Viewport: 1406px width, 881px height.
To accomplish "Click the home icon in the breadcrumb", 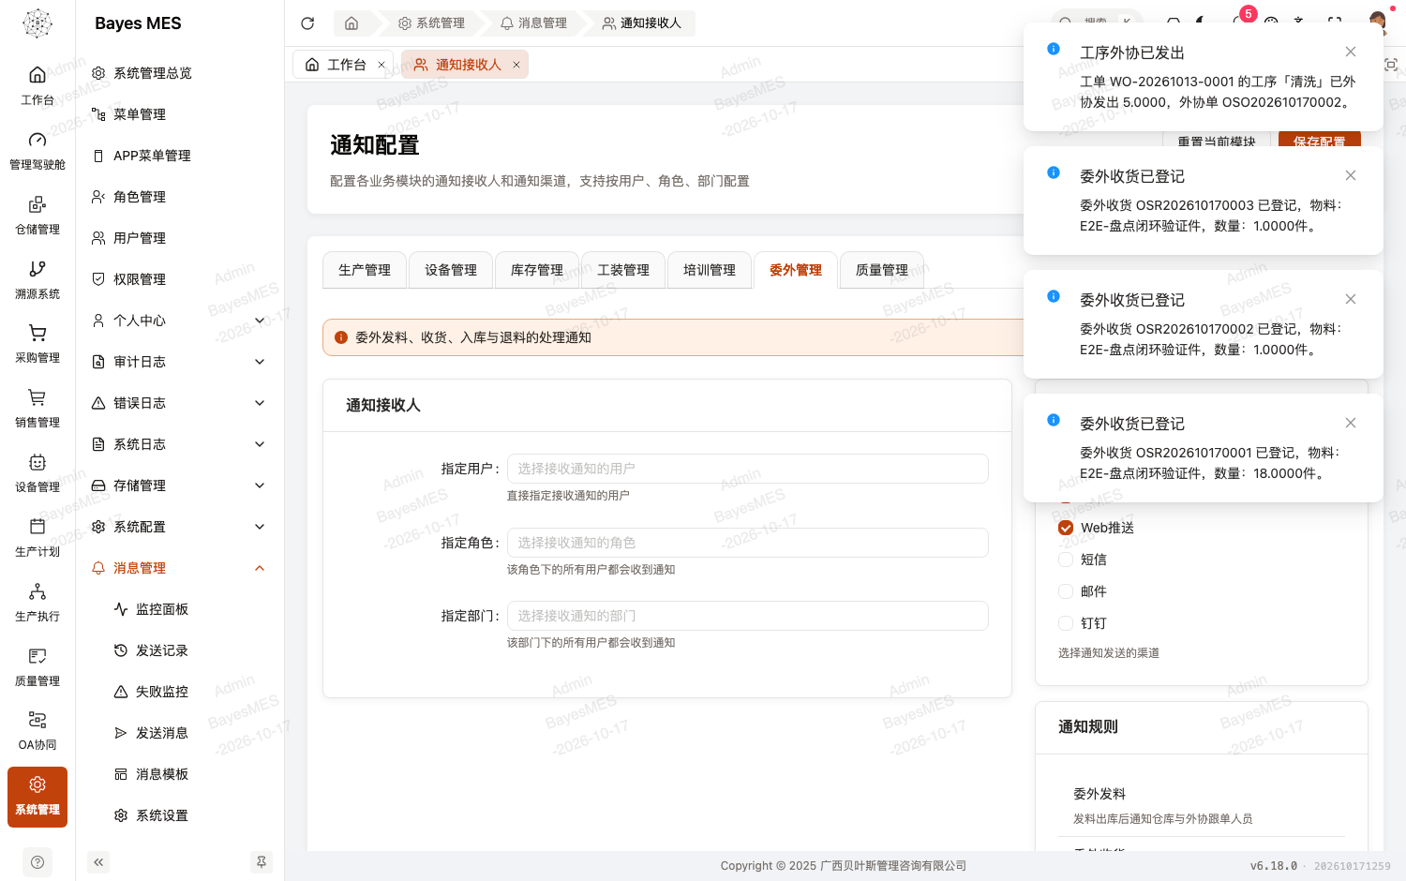I will [x=351, y=23].
